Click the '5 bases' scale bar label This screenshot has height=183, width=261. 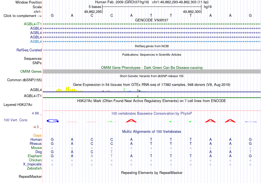(x=95, y=7)
